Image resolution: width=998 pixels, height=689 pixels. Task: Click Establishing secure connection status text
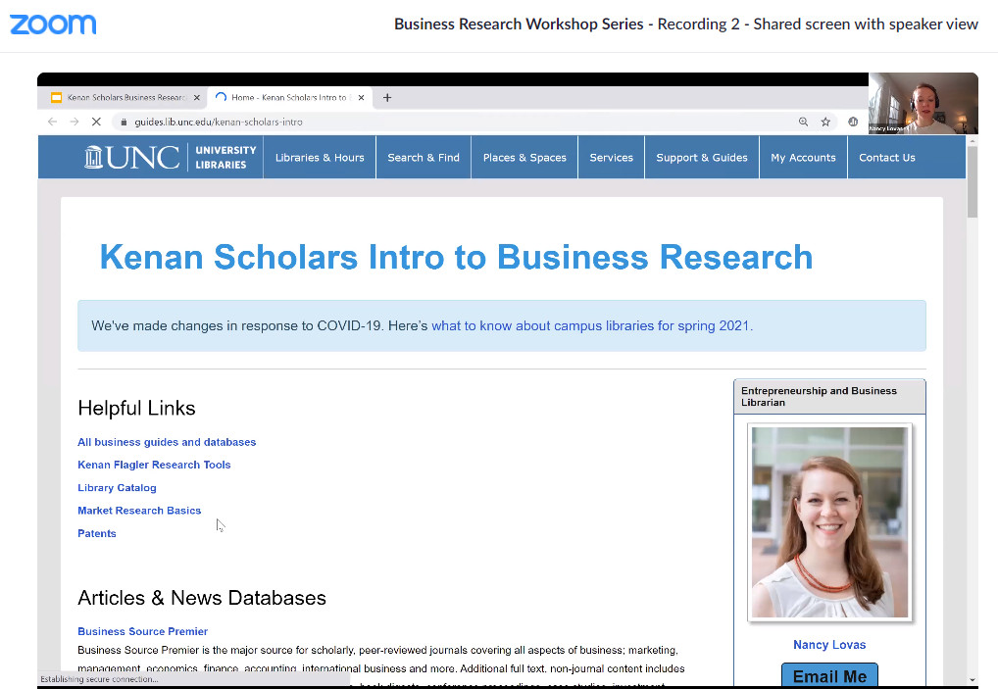click(x=99, y=679)
